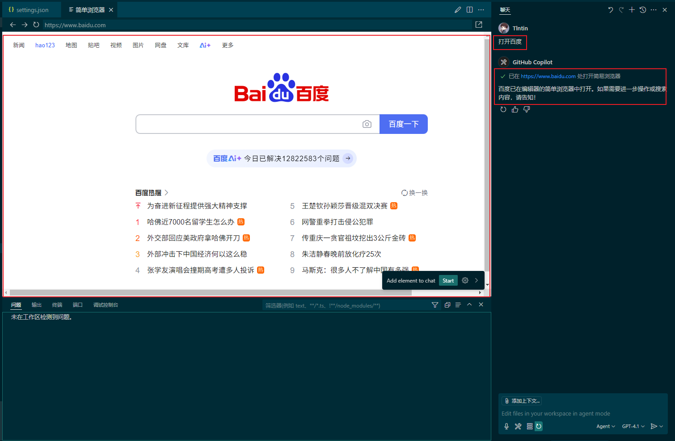The image size is (675, 441).
Task: Close the chat panel
Action: coord(665,10)
